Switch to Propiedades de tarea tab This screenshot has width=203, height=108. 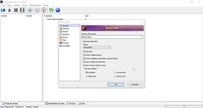[55, 103]
